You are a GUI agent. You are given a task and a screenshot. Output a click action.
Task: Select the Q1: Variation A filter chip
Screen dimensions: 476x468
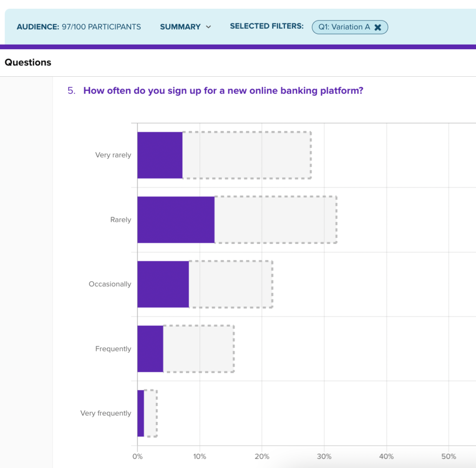[350, 27]
